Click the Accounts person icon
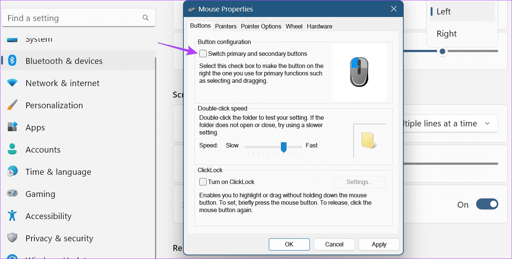 (12, 150)
